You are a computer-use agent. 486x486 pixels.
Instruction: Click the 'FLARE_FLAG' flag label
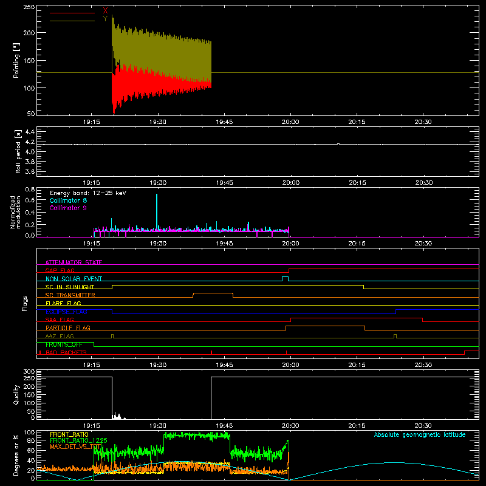click(x=63, y=303)
